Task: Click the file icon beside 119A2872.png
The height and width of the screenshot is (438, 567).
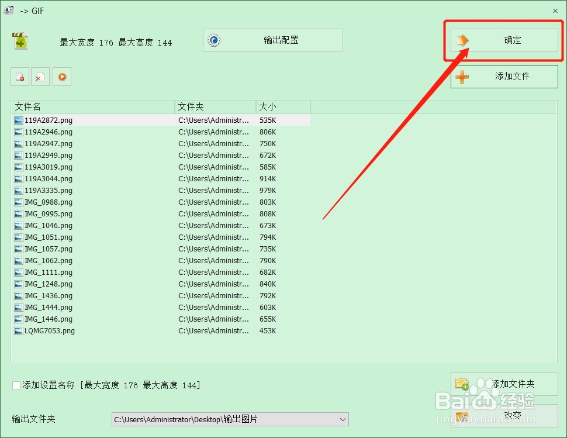Action: pyautogui.click(x=18, y=120)
